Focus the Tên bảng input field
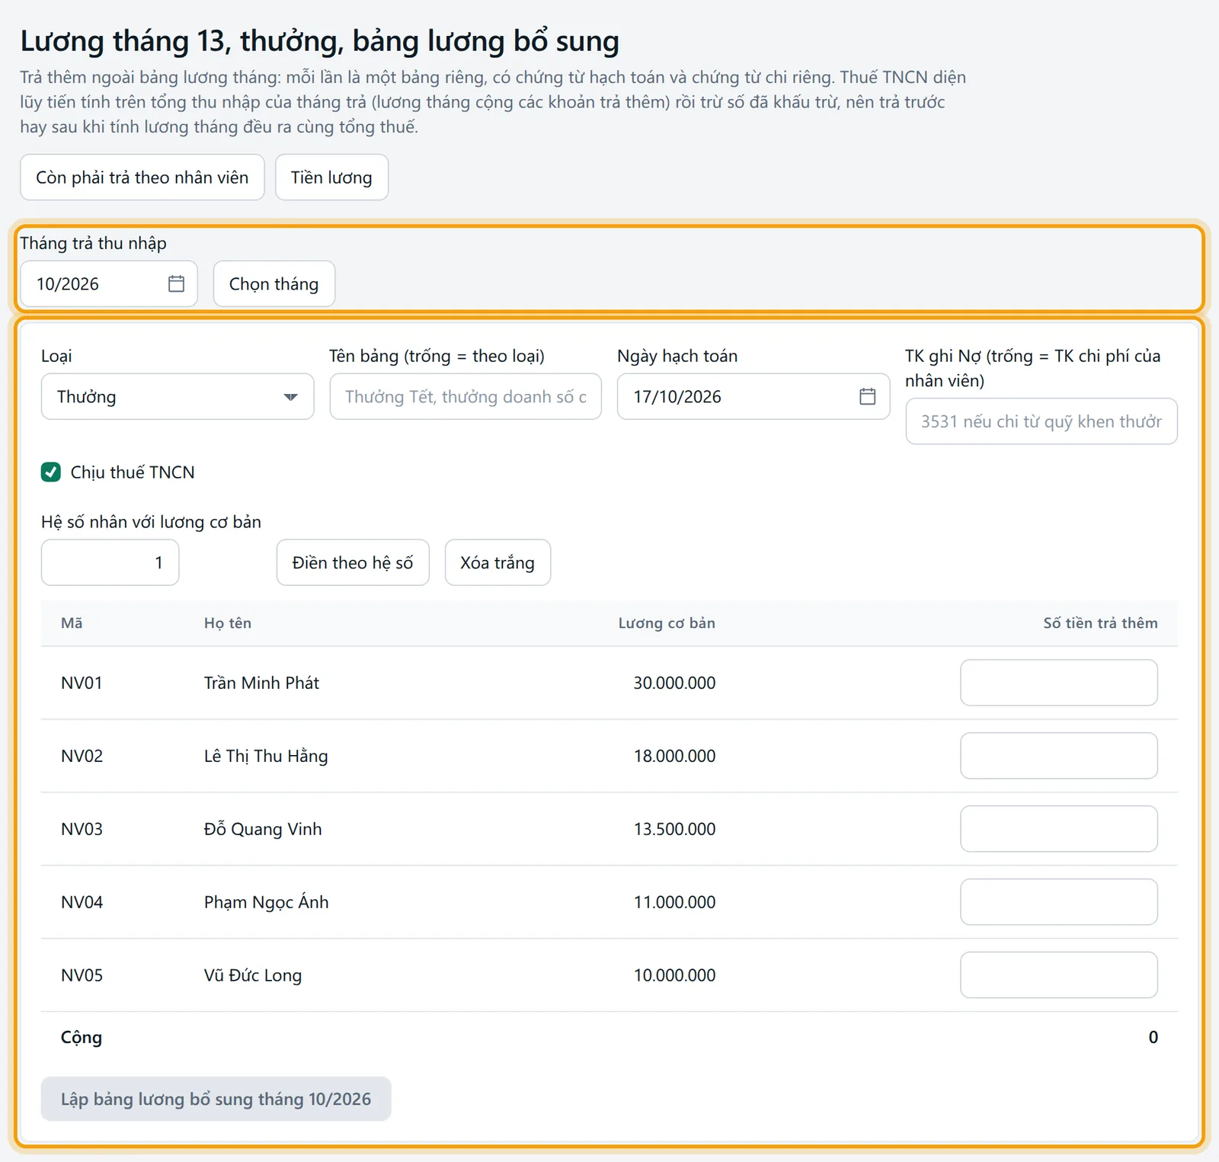Screen dimensions: 1219x1162 466,396
